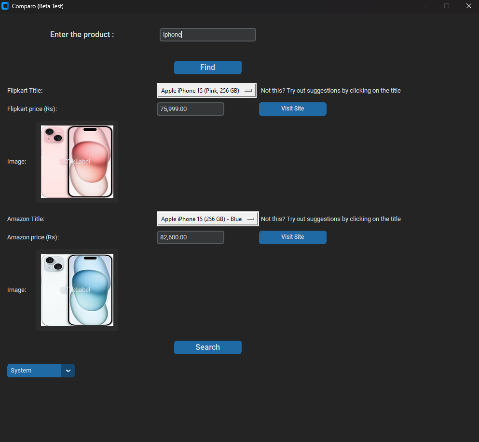This screenshot has width=479, height=442.
Task: Click the 'Enter the product :' label
Action: click(x=82, y=35)
